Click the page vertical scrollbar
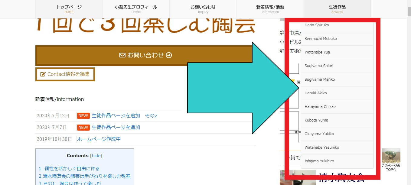This screenshot has height=185, width=411. point(409,91)
